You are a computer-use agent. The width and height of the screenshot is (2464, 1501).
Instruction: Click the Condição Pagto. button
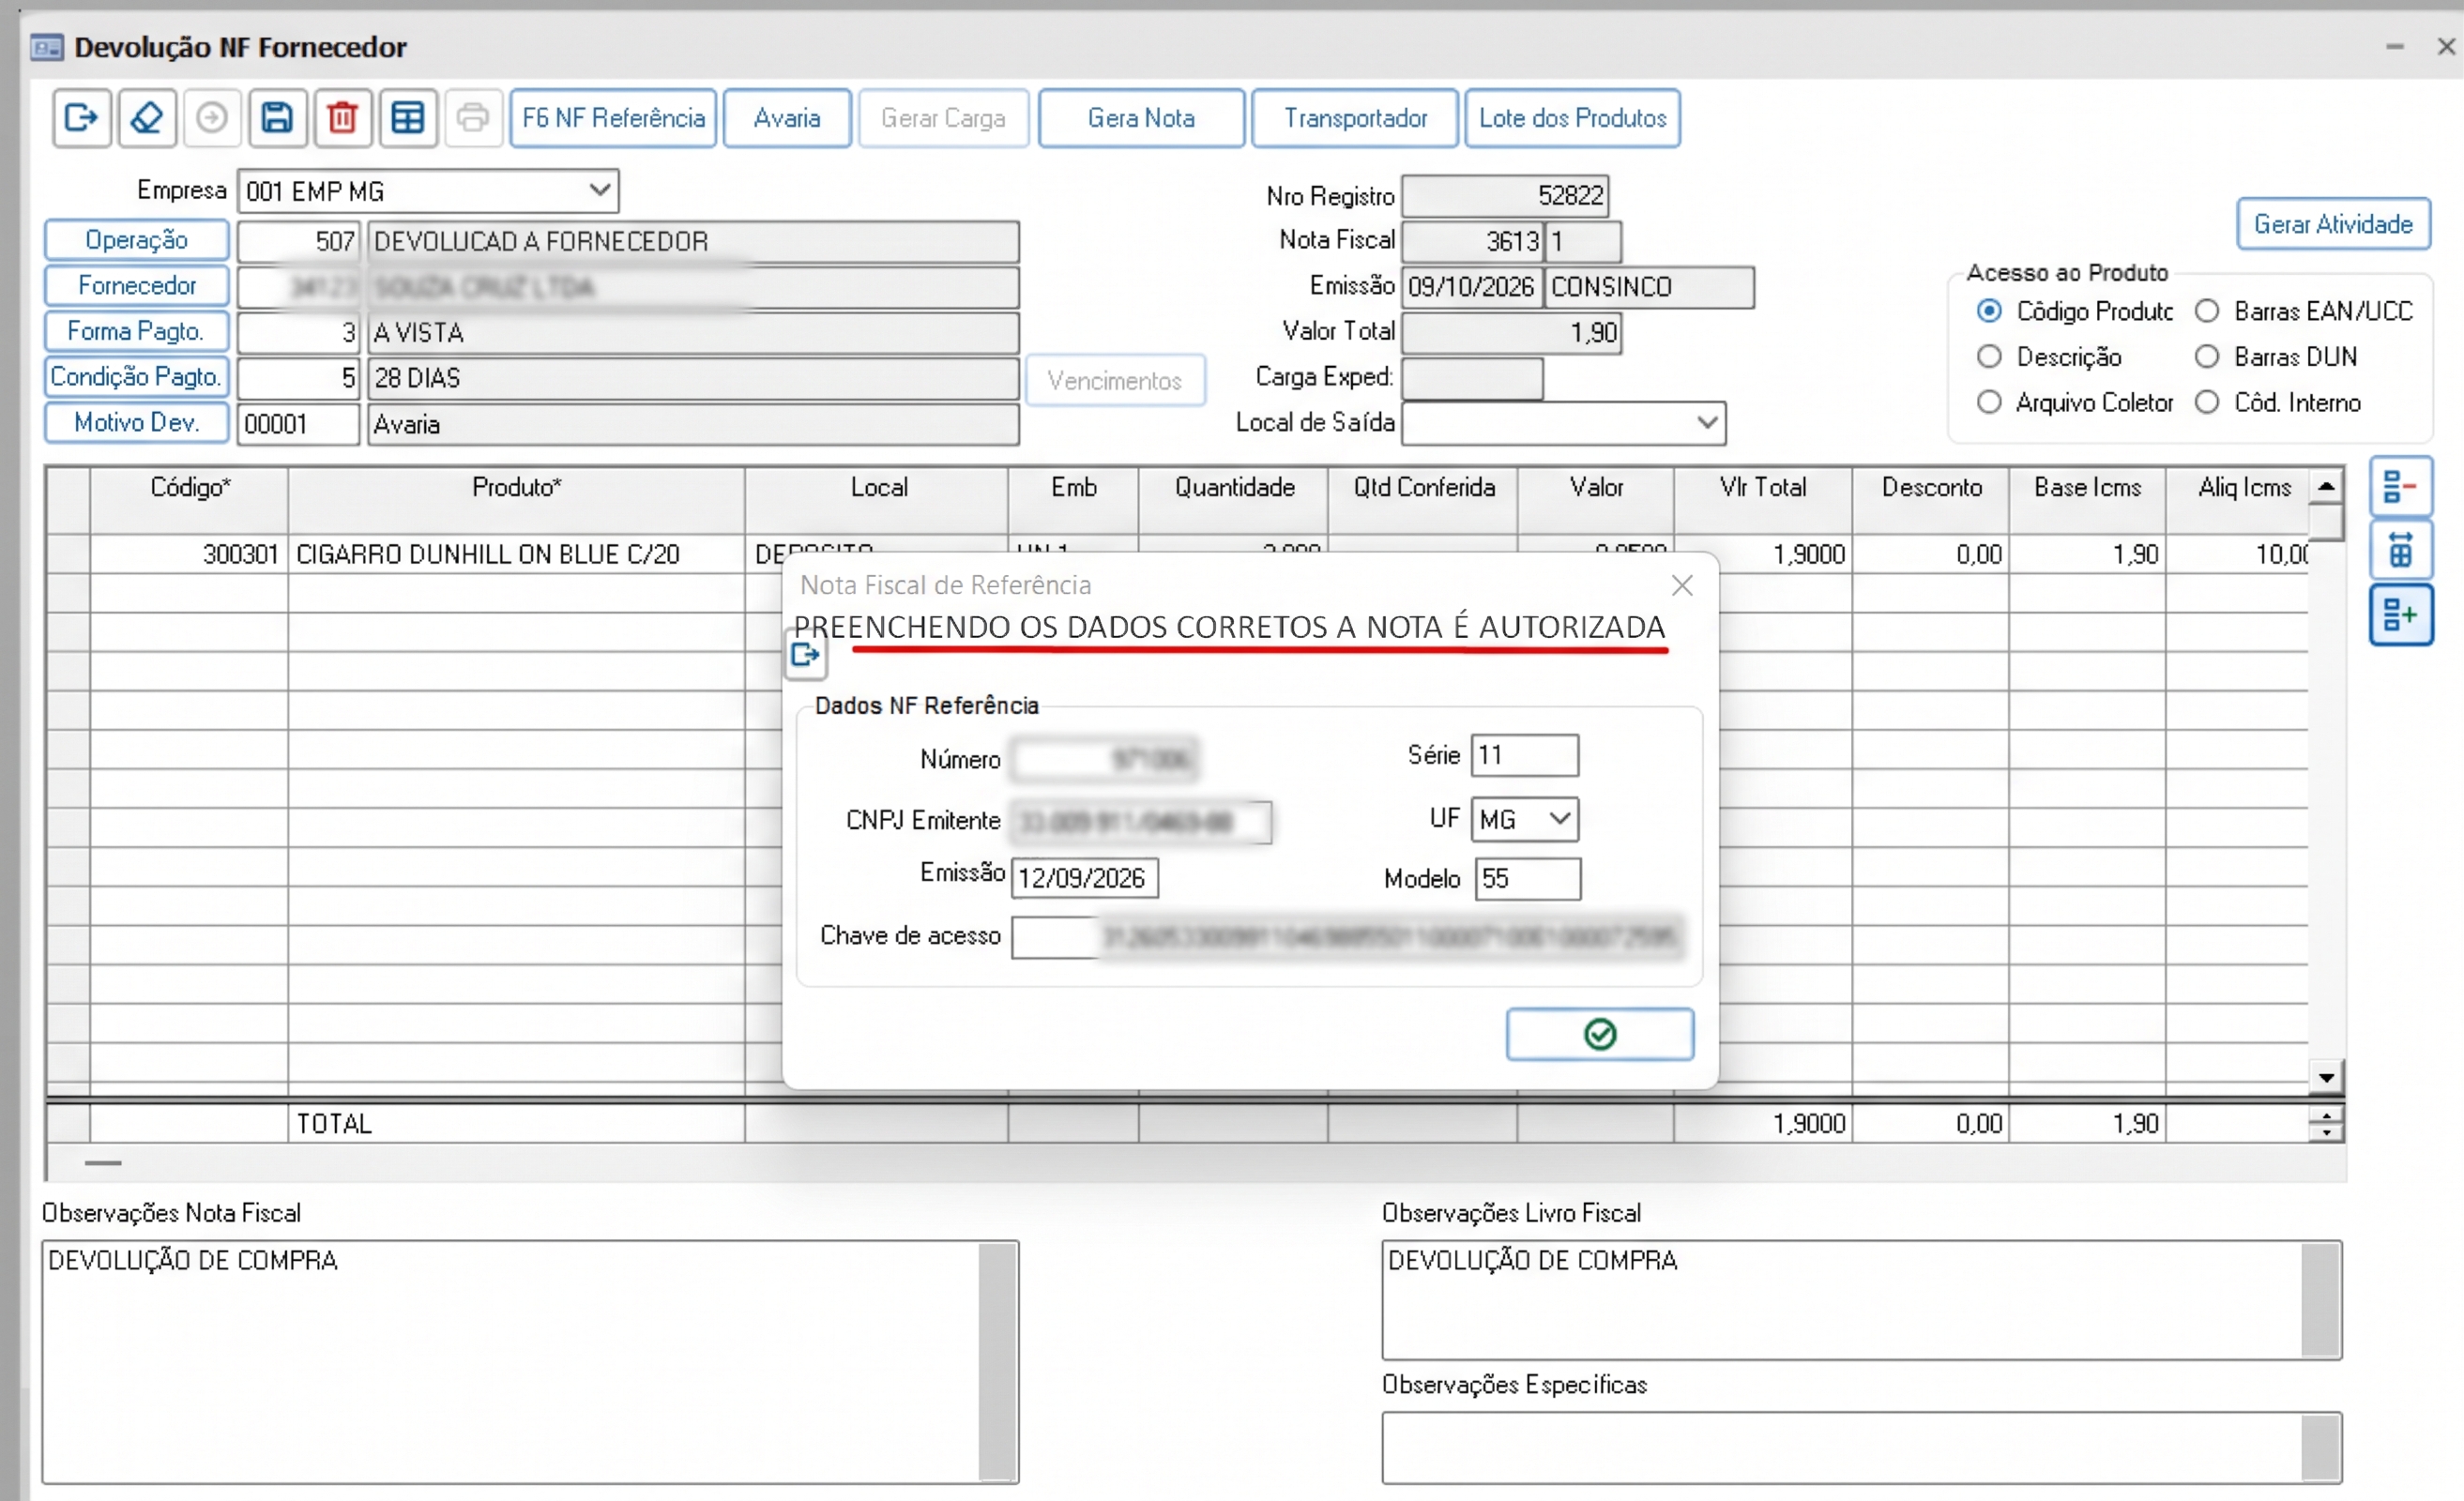coord(137,377)
